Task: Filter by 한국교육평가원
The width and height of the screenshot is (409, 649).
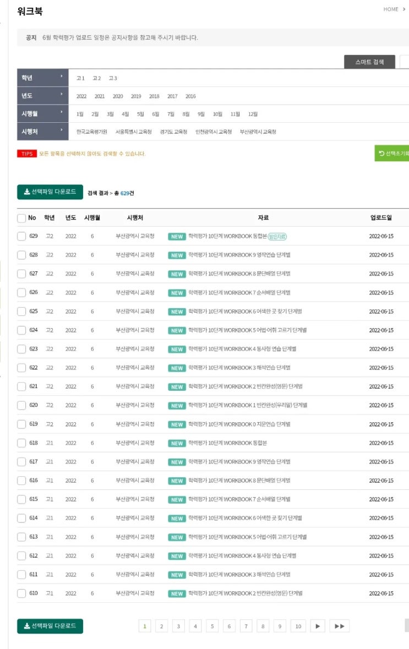Action: coord(91,132)
